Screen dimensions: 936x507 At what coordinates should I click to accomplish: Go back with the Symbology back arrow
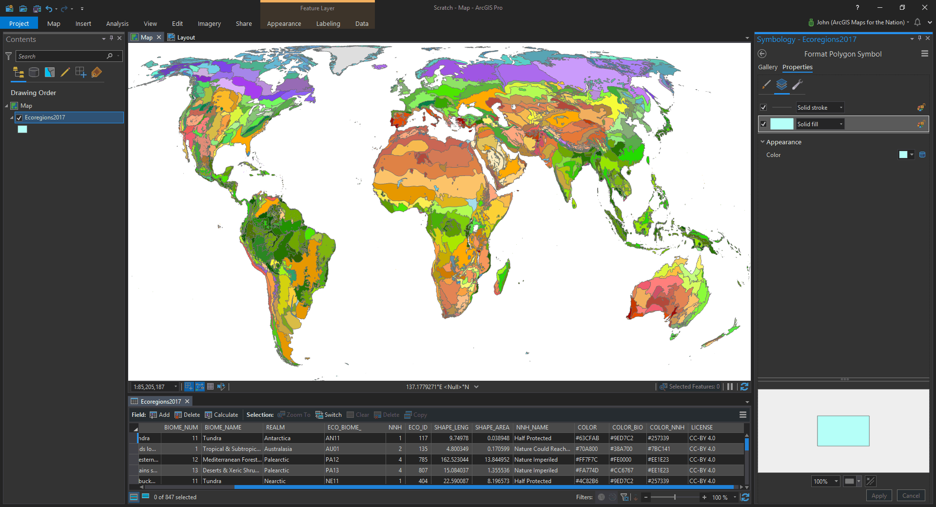tap(762, 54)
